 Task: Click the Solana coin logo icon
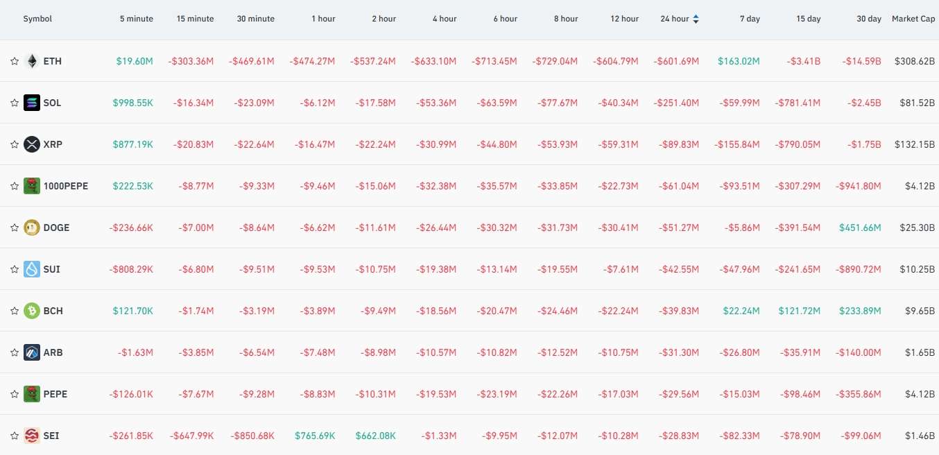[32, 103]
